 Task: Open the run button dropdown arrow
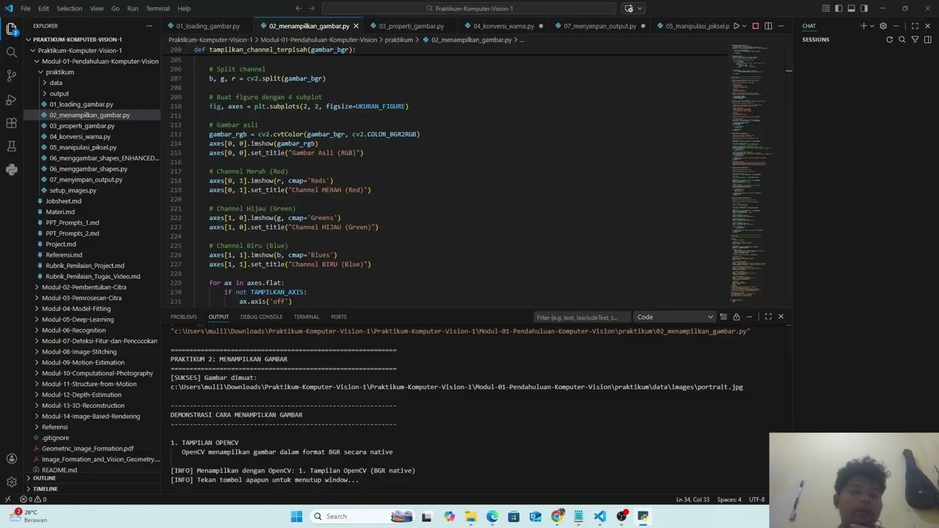[744, 26]
